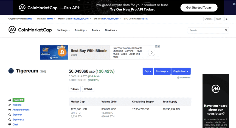Click the chat bubble icon
The height and width of the screenshot is (128, 236).
[10, 124]
